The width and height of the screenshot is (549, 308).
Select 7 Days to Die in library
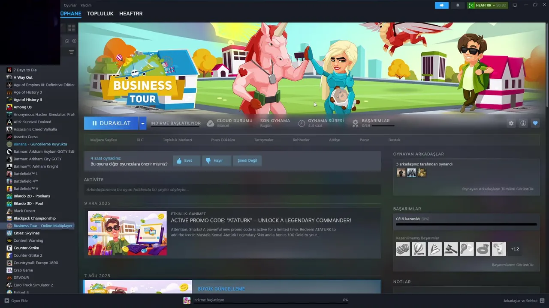(25, 70)
